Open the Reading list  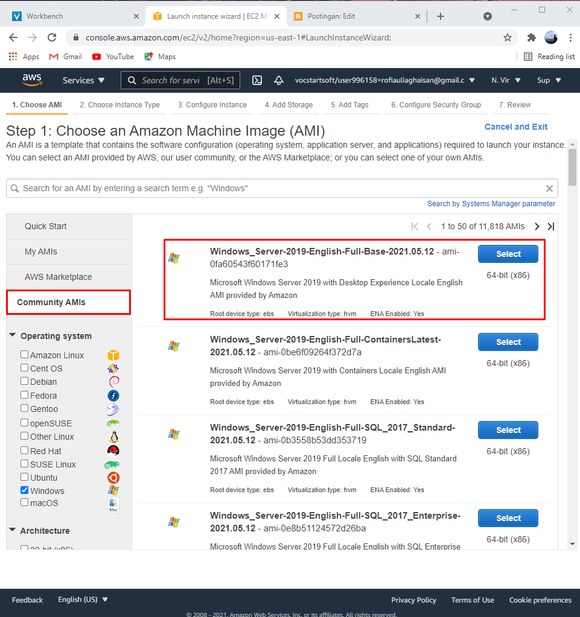point(549,57)
